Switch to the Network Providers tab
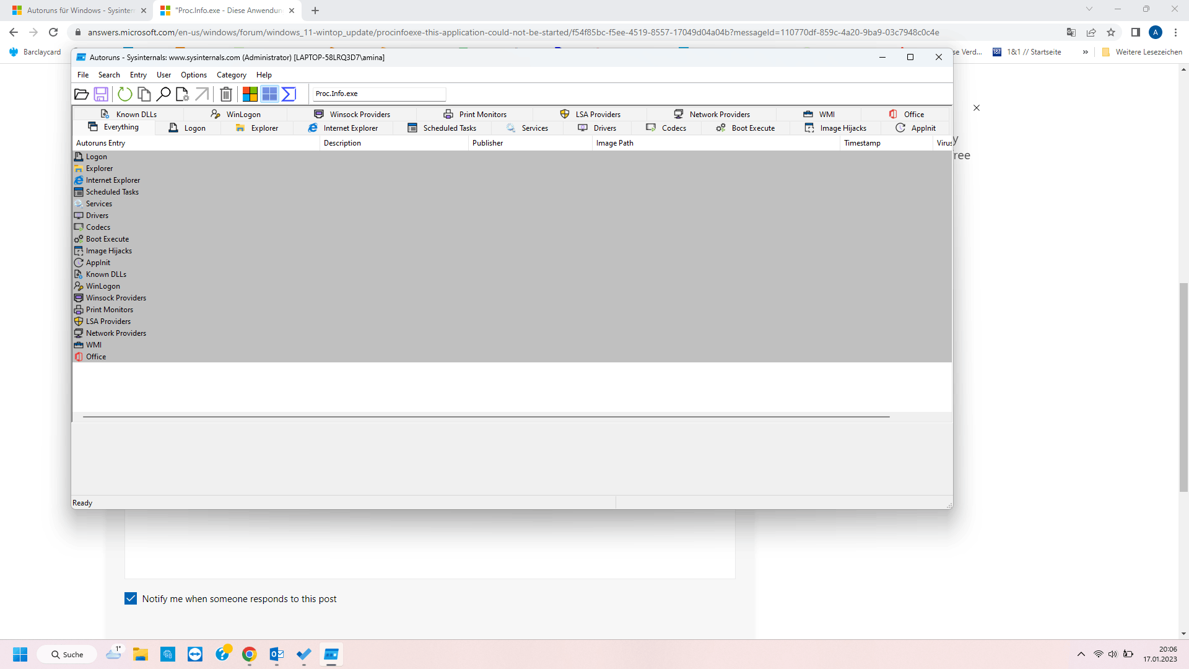The width and height of the screenshot is (1189, 669). pyautogui.click(x=712, y=115)
